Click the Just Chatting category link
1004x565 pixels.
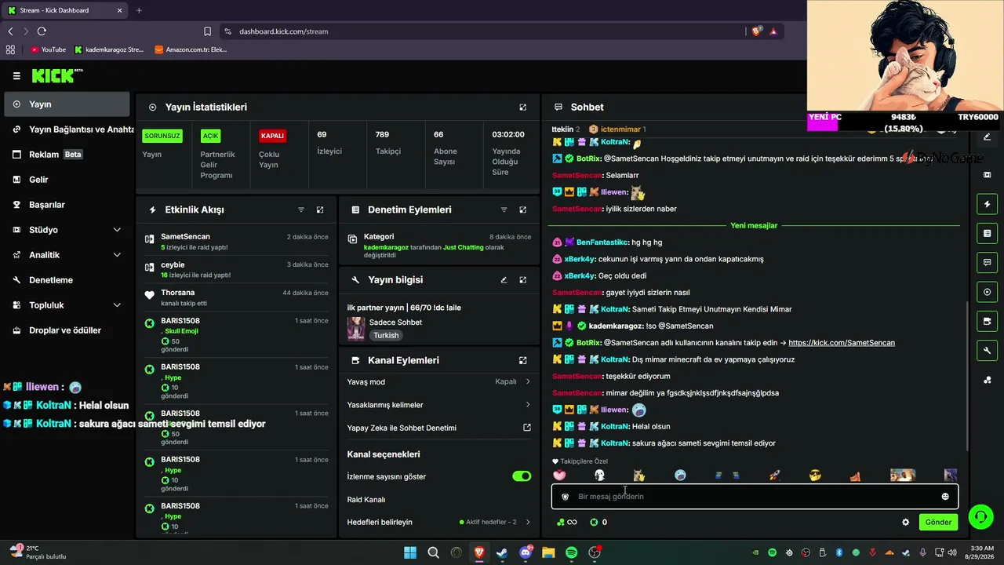464,247
